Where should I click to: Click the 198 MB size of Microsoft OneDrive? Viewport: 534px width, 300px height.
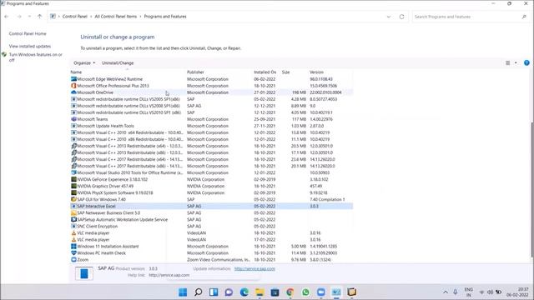click(299, 92)
